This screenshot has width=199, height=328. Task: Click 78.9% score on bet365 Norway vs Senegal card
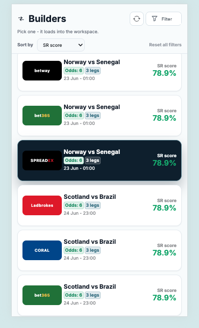(x=164, y=118)
